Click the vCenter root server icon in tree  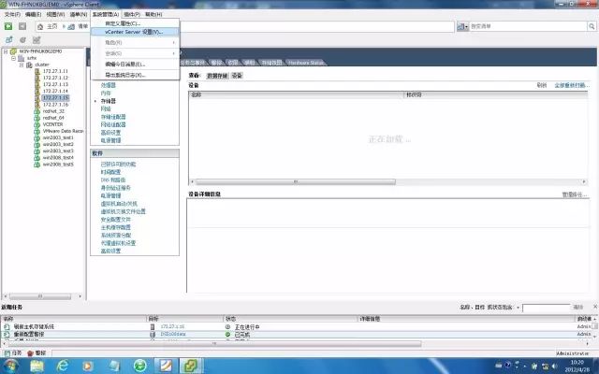click(x=13, y=51)
